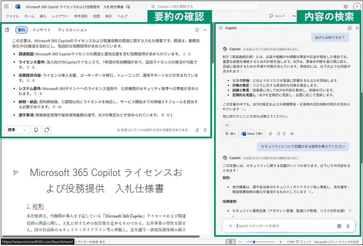Click the microphone icon in the Copilot box
Image resolution: width=363 pixels, height=246 pixels.
348,226
